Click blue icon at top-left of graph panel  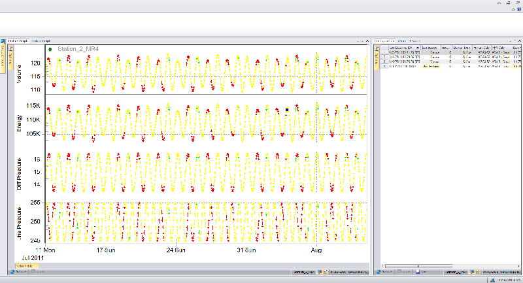point(3,41)
